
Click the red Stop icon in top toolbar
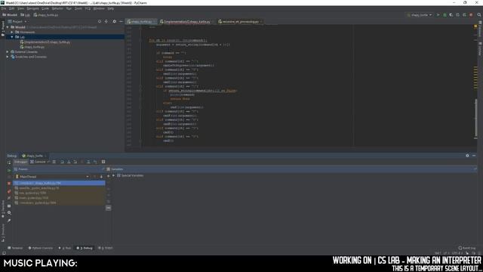click(471, 15)
